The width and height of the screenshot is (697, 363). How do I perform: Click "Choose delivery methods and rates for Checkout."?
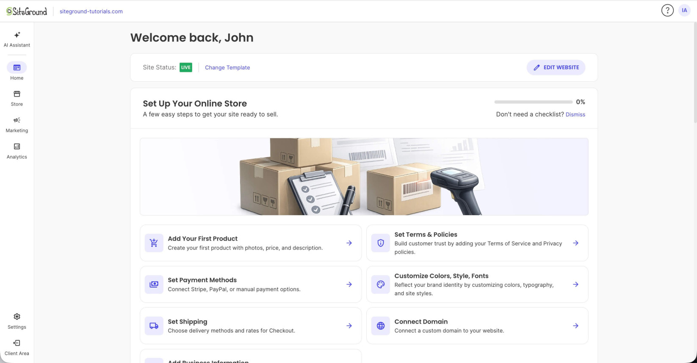click(x=232, y=331)
